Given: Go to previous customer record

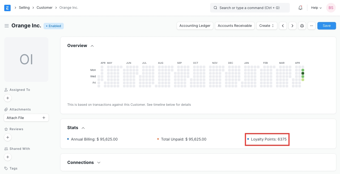Looking at the screenshot, I should tap(283, 26).
